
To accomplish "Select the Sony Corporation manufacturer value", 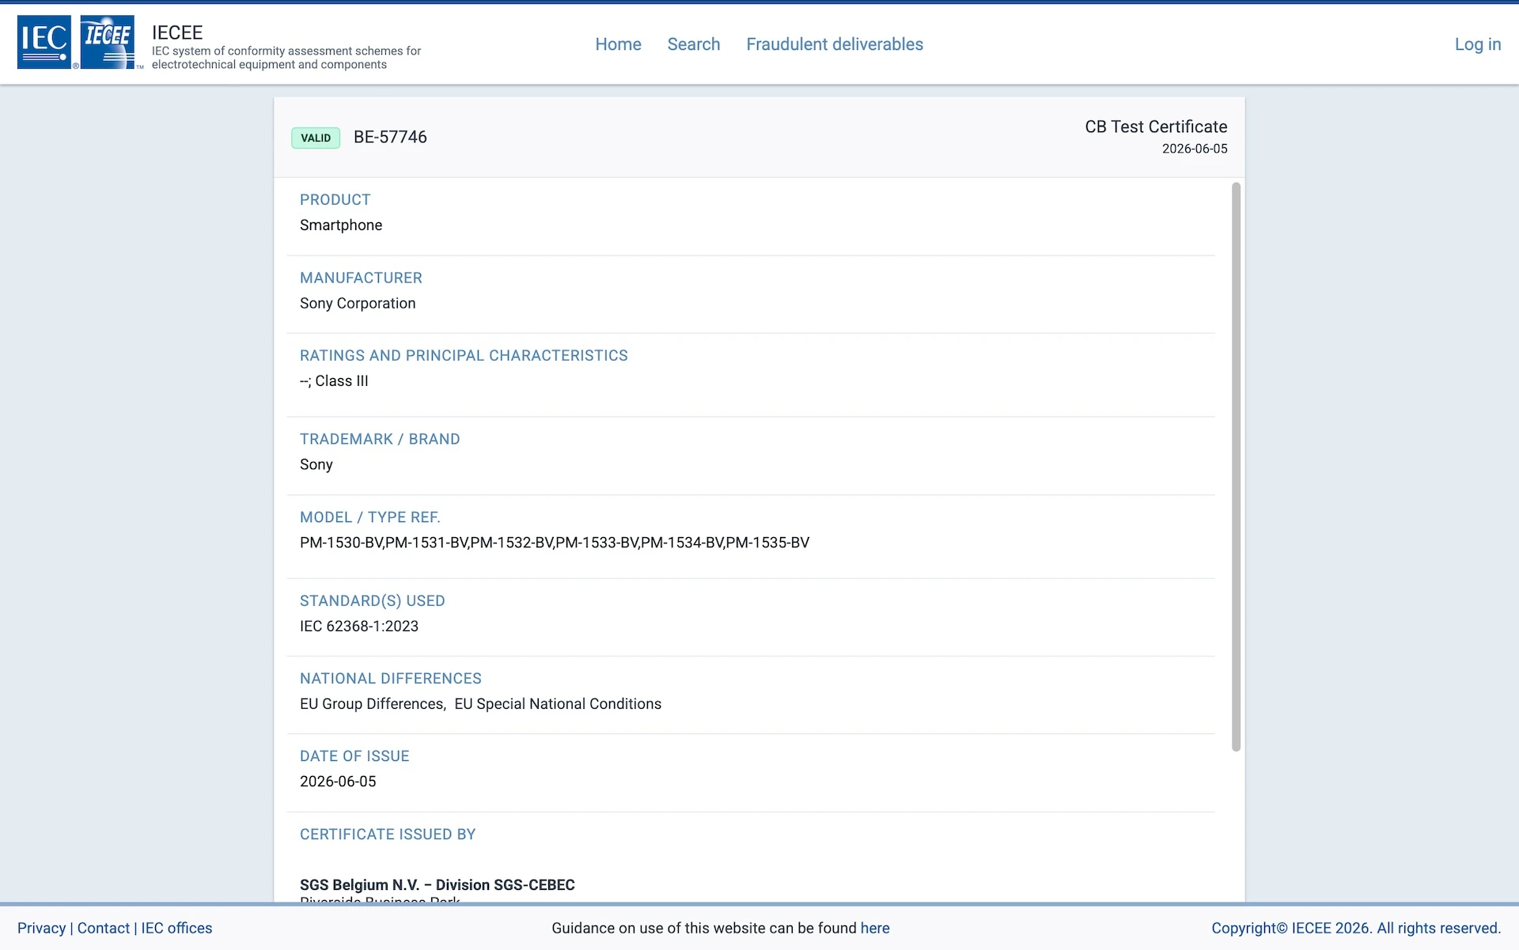I will (x=358, y=303).
